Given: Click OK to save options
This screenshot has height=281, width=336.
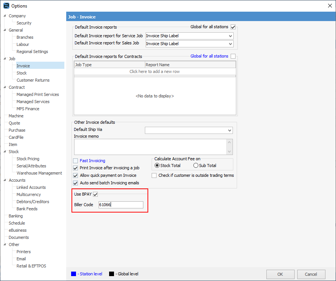Looking at the screenshot, I should 280,274.
